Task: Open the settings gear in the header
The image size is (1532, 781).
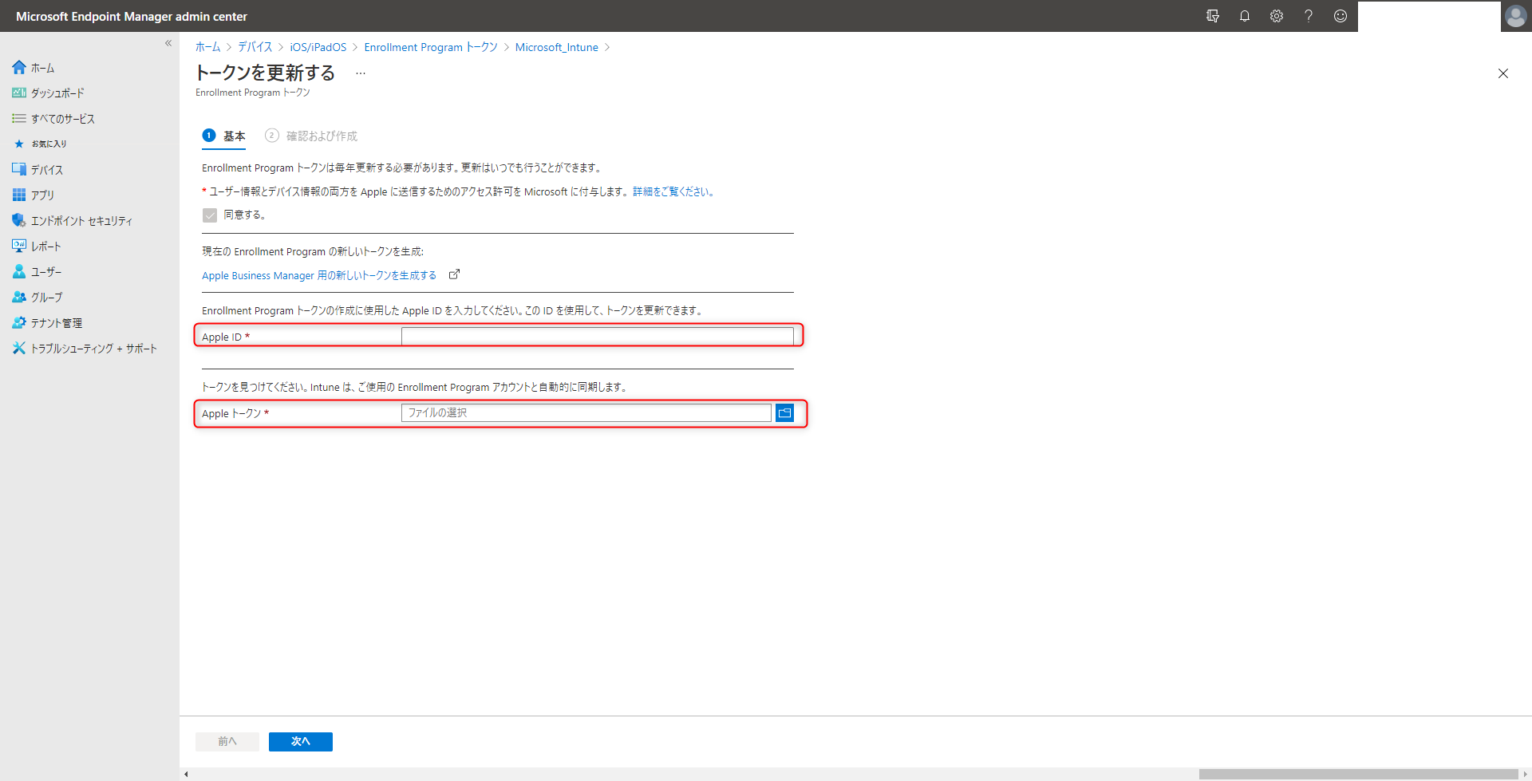Action: [x=1277, y=16]
